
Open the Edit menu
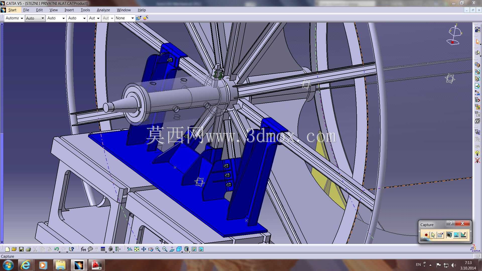click(39, 10)
